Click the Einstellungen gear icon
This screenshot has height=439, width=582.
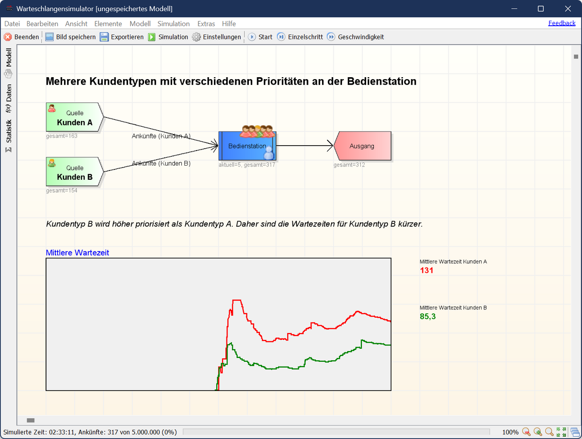[x=196, y=37]
